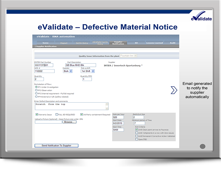Focus the NCR # input field

pos(44,71)
